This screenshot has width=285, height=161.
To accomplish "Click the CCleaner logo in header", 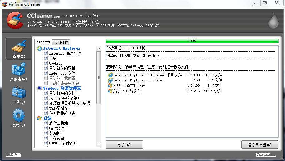I will (x=15, y=20).
